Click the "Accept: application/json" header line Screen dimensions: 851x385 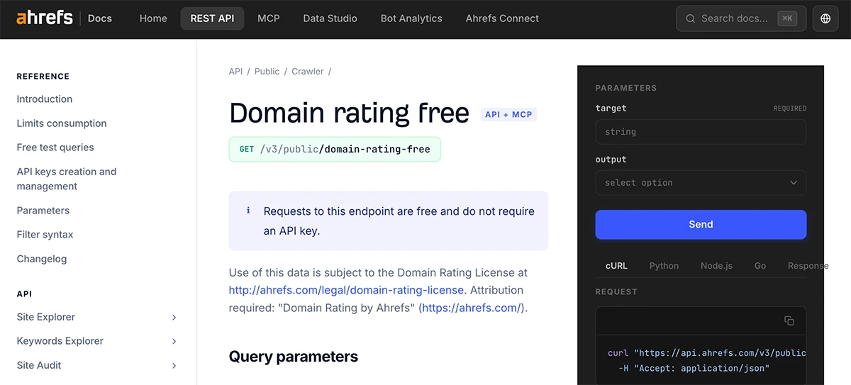pos(694,368)
